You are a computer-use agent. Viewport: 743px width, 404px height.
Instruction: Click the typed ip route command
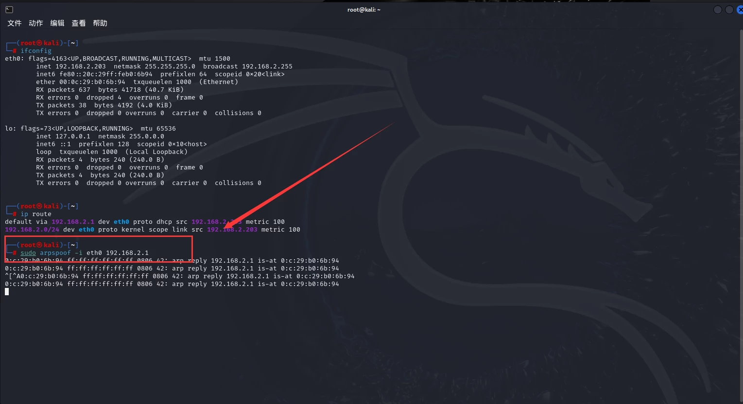coord(36,214)
